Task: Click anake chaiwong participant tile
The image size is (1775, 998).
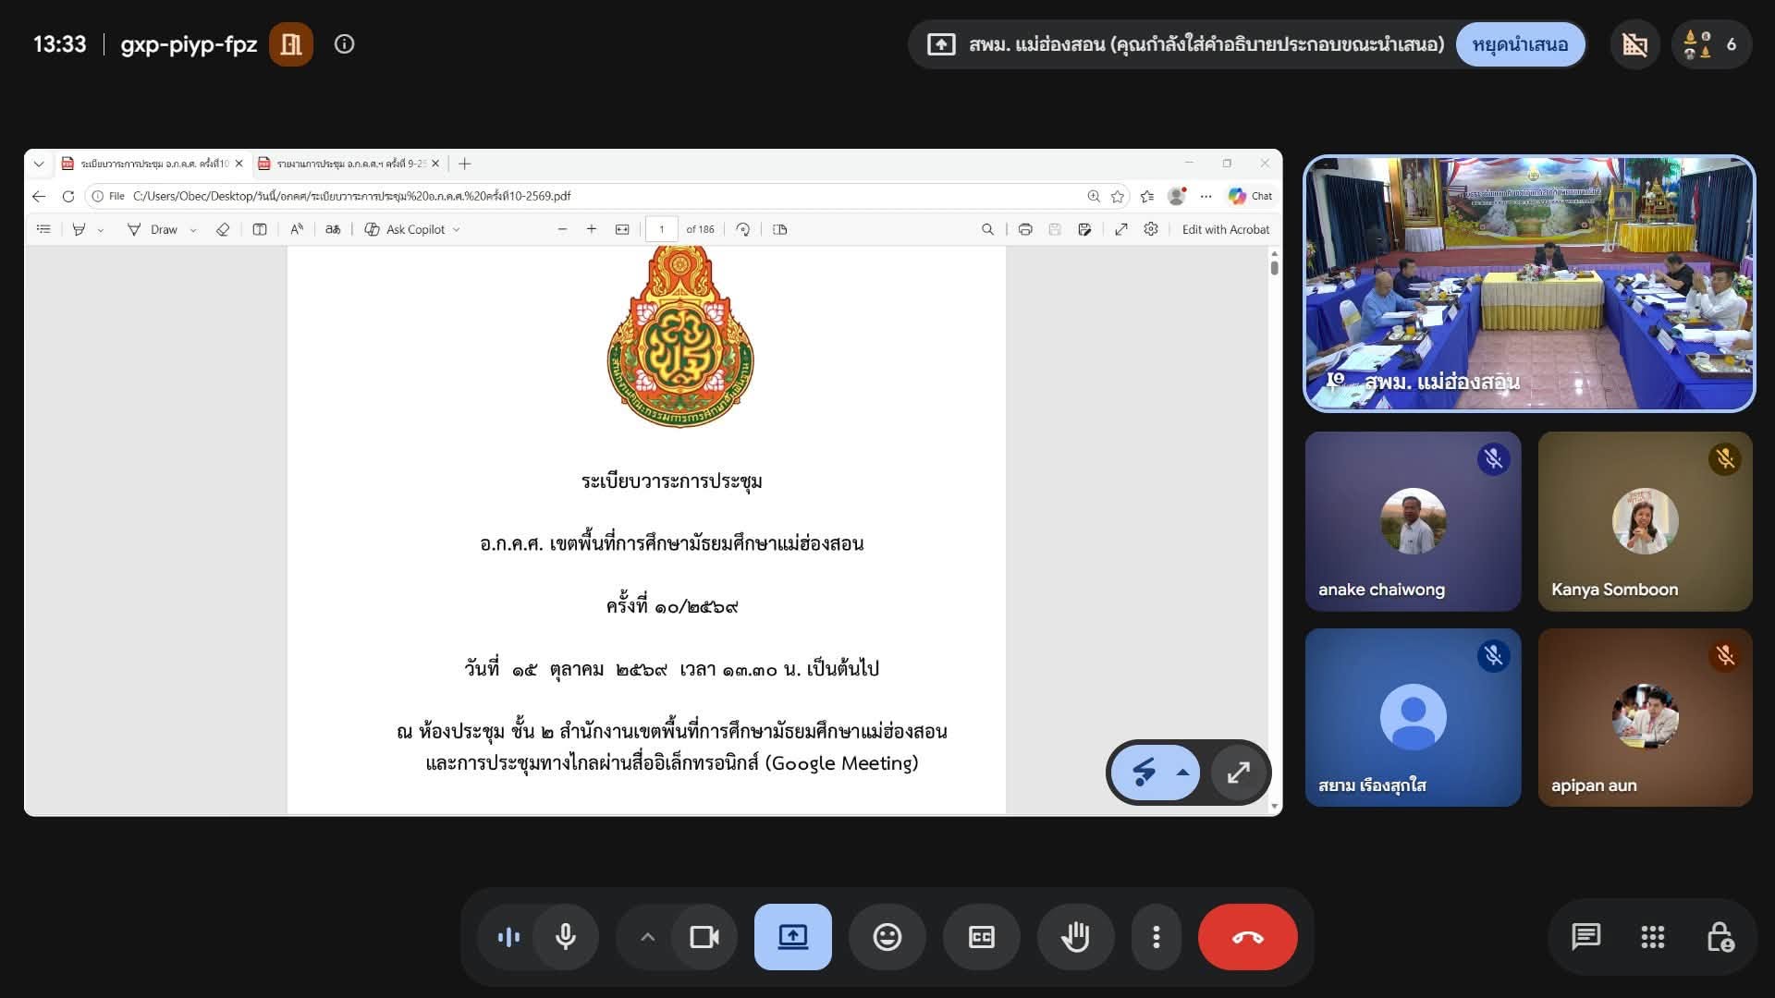Action: (1413, 521)
